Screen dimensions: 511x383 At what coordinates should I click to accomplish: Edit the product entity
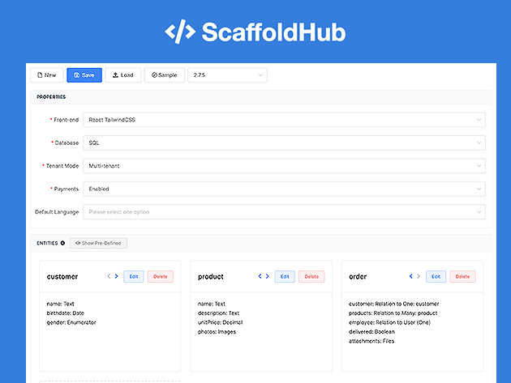(285, 277)
